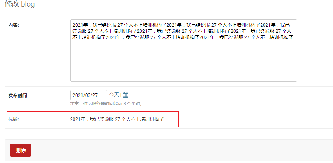The image size is (333, 163).
Task: Click the 修改 blog page heading
Action: click(x=19, y=4)
